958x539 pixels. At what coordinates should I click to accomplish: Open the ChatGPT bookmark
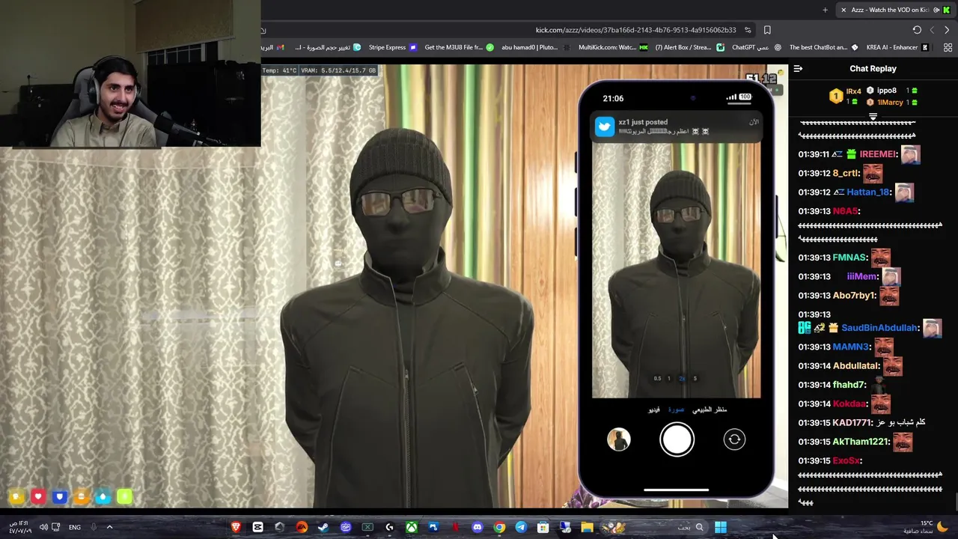point(757,47)
